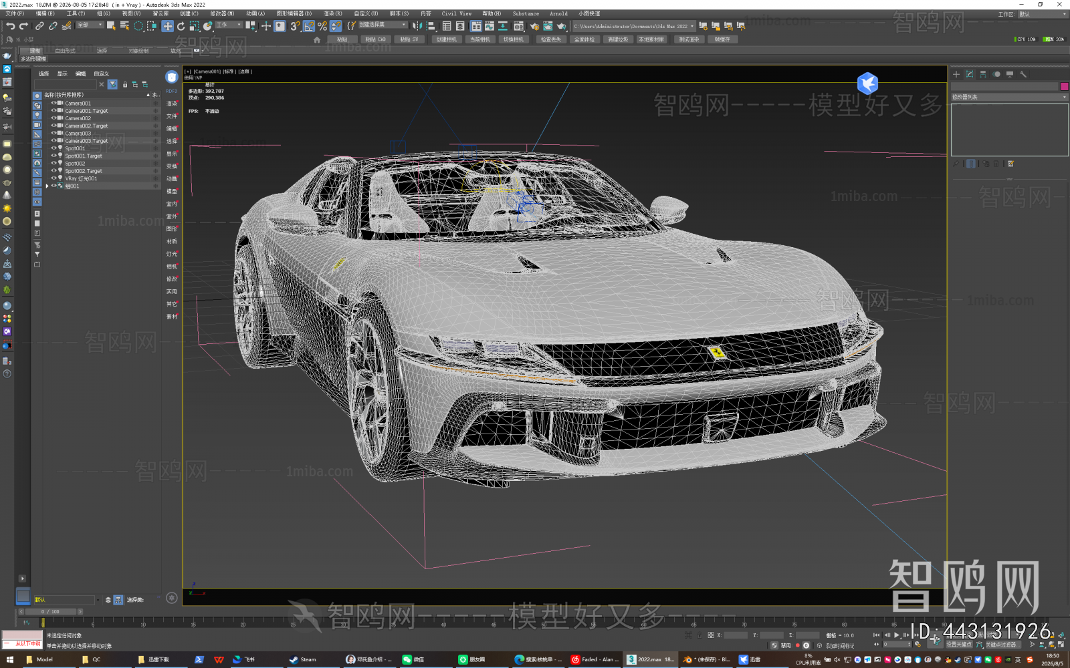The height and width of the screenshot is (668, 1070).
Task: Hide Camera002 using its eye icon
Action: pyautogui.click(x=53, y=118)
